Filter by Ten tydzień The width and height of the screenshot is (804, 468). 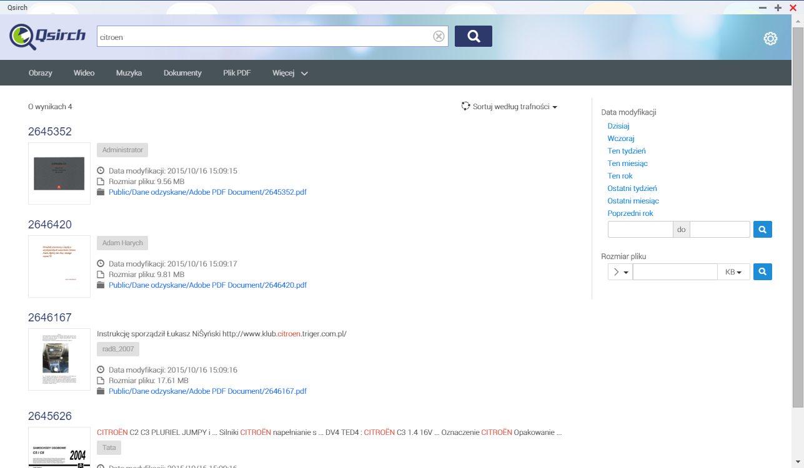point(627,151)
